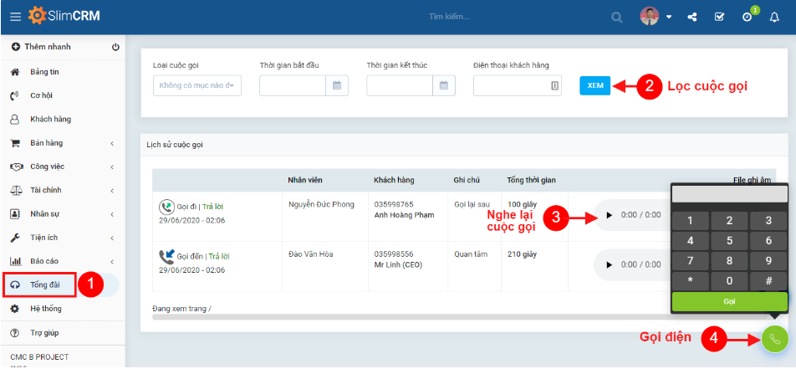The width and height of the screenshot is (796, 374).
Task: Expand the Bán hàng sidebar menu
Action: coord(64,143)
